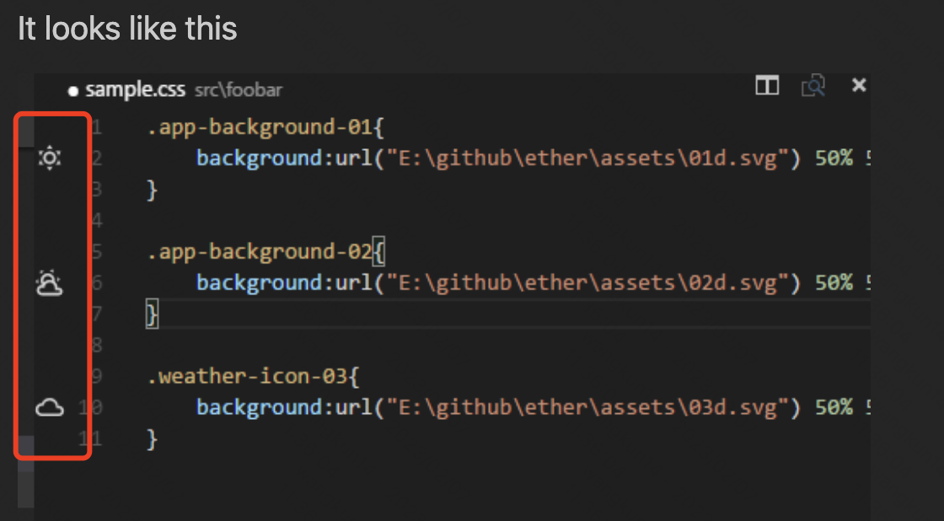Click line number 11 in the gutter
The height and width of the screenshot is (521, 944).
point(89,438)
